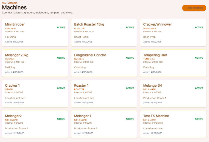Click ACTIVE status on Melanger2
The height and width of the screenshot is (142, 209).
(61, 119)
